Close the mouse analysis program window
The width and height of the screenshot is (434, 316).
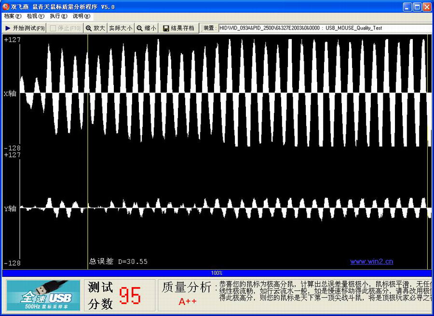coord(427,6)
